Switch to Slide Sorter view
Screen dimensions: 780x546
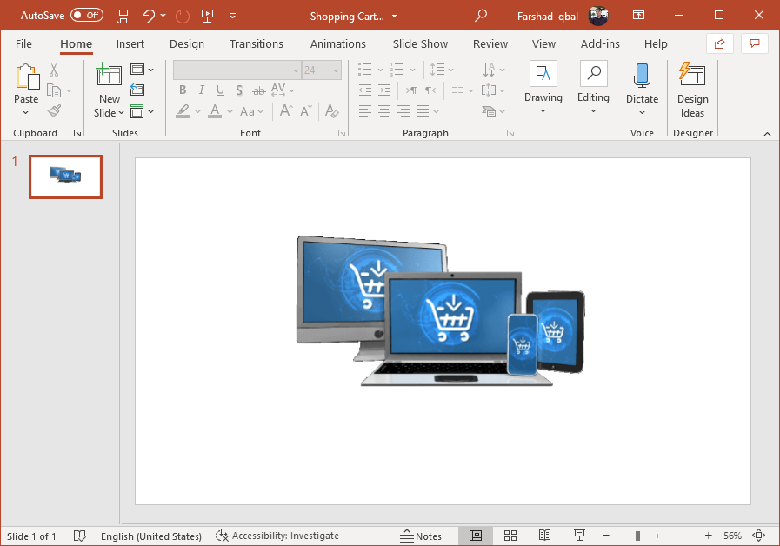(x=510, y=536)
